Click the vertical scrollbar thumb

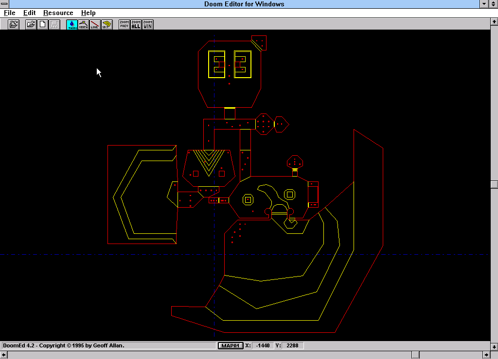click(x=494, y=184)
